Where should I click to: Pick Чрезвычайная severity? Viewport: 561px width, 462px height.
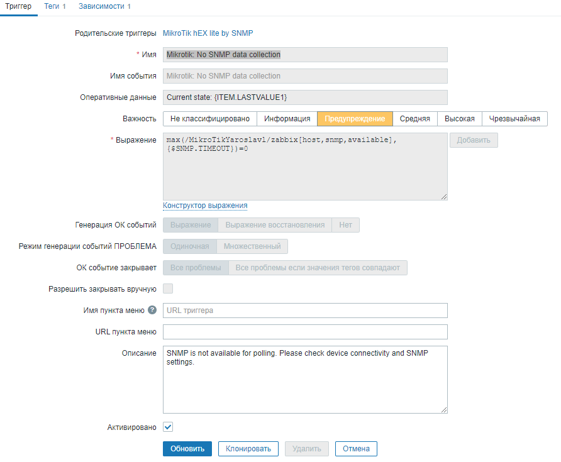pos(514,119)
